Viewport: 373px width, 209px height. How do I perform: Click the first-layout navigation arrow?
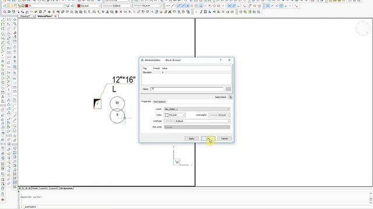pos(20,188)
